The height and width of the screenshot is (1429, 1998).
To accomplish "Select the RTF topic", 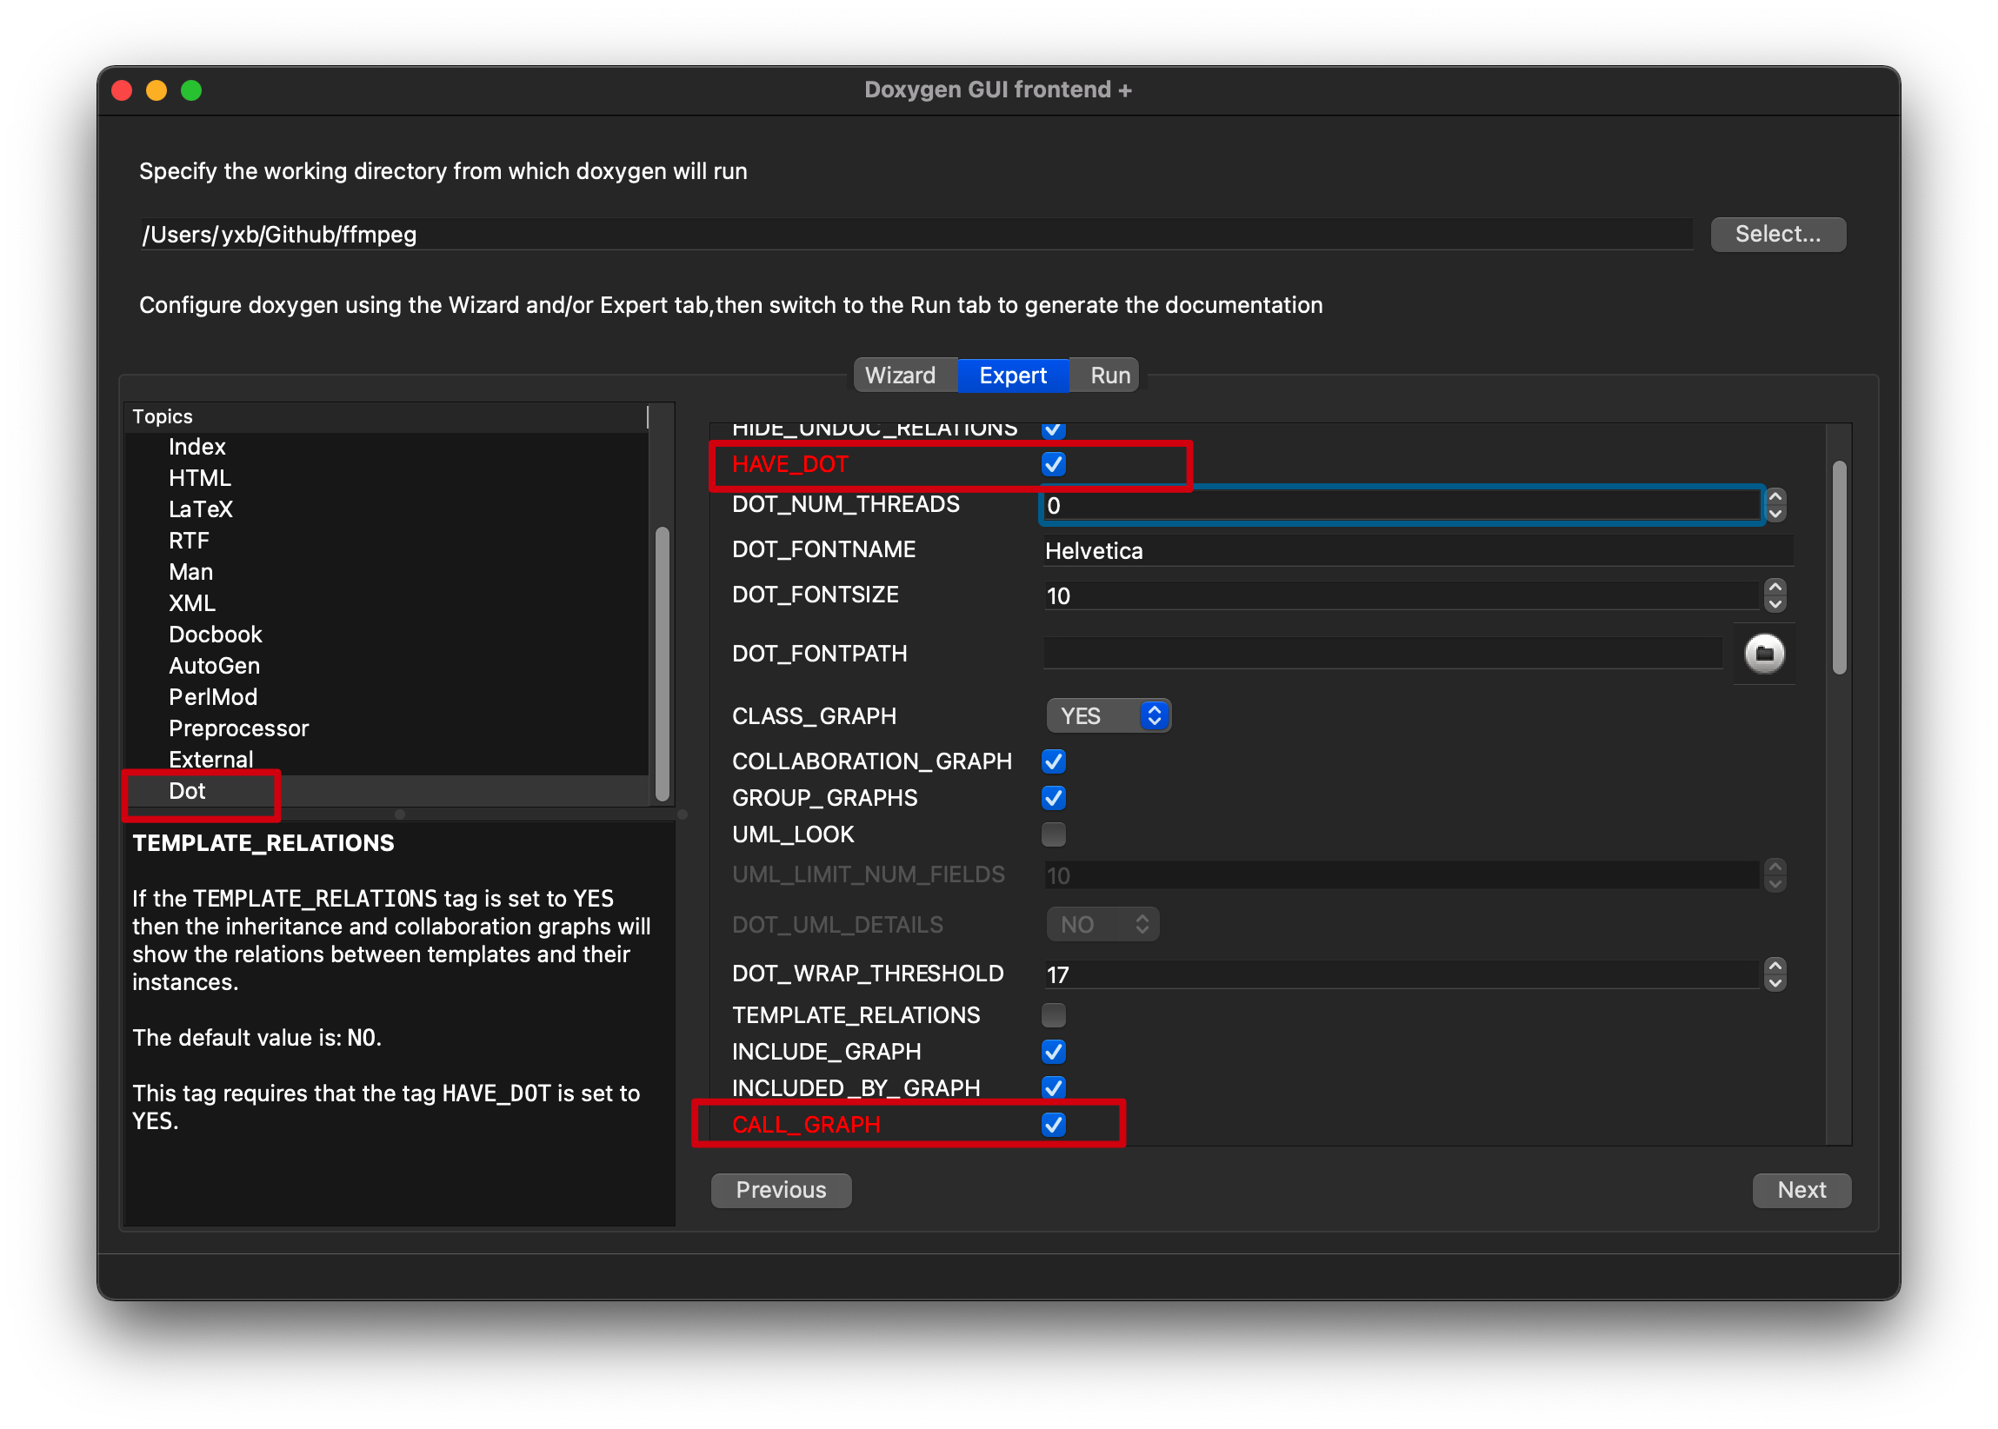I will (190, 541).
